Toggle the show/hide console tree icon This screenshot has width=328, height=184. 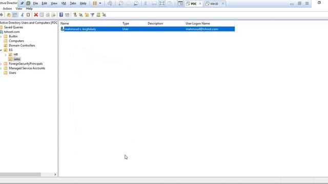point(15,15)
